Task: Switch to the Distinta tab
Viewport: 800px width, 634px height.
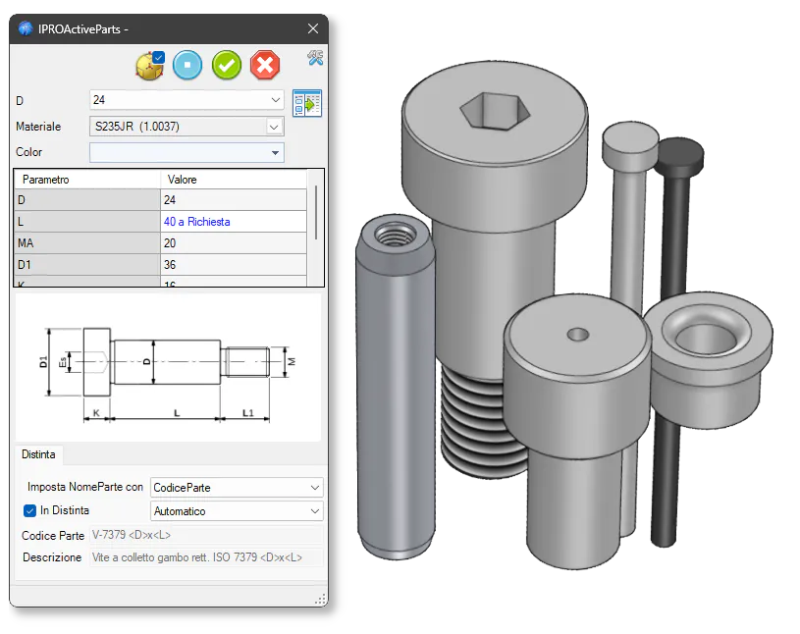Action: click(38, 454)
